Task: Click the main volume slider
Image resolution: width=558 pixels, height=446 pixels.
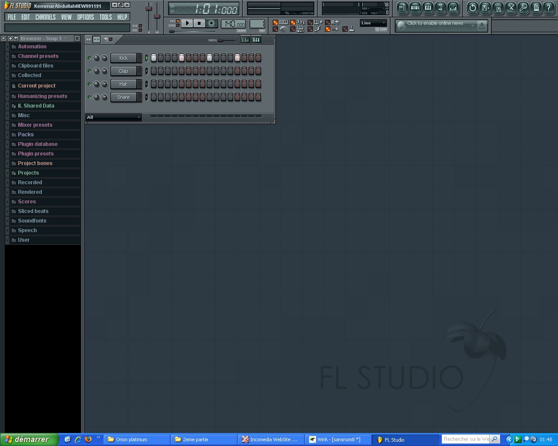Action: [149, 17]
